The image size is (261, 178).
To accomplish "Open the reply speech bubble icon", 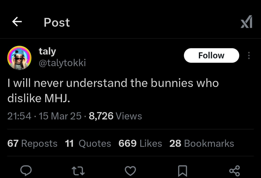I will click(26, 171).
